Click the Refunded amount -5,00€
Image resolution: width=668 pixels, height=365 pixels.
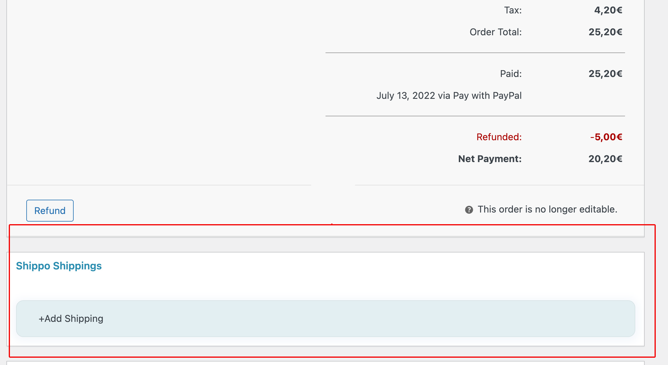click(x=606, y=137)
